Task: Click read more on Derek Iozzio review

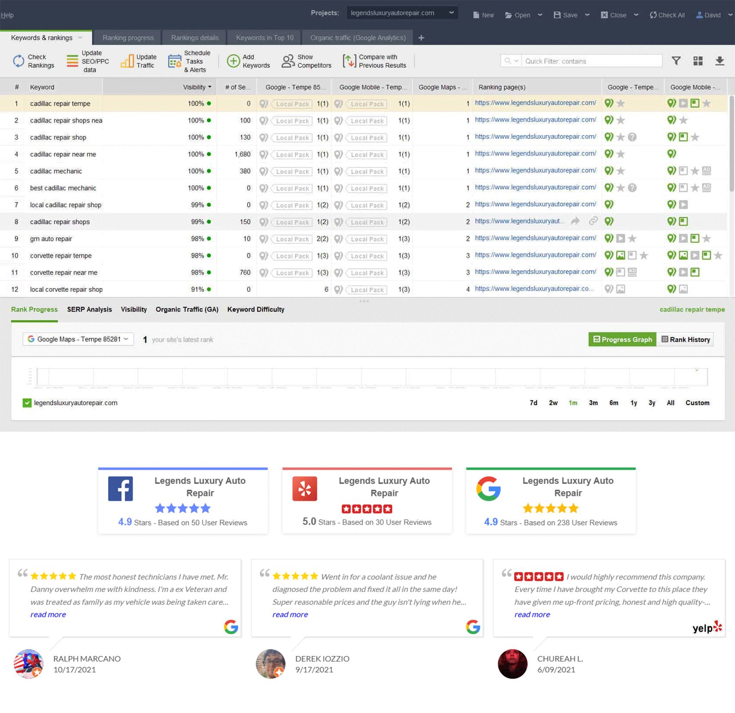Action: tap(290, 614)
